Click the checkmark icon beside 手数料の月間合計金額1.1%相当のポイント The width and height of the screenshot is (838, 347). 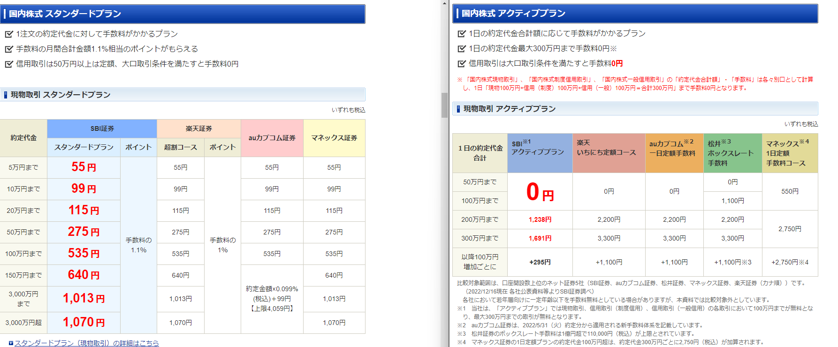(x=9, y=49)
